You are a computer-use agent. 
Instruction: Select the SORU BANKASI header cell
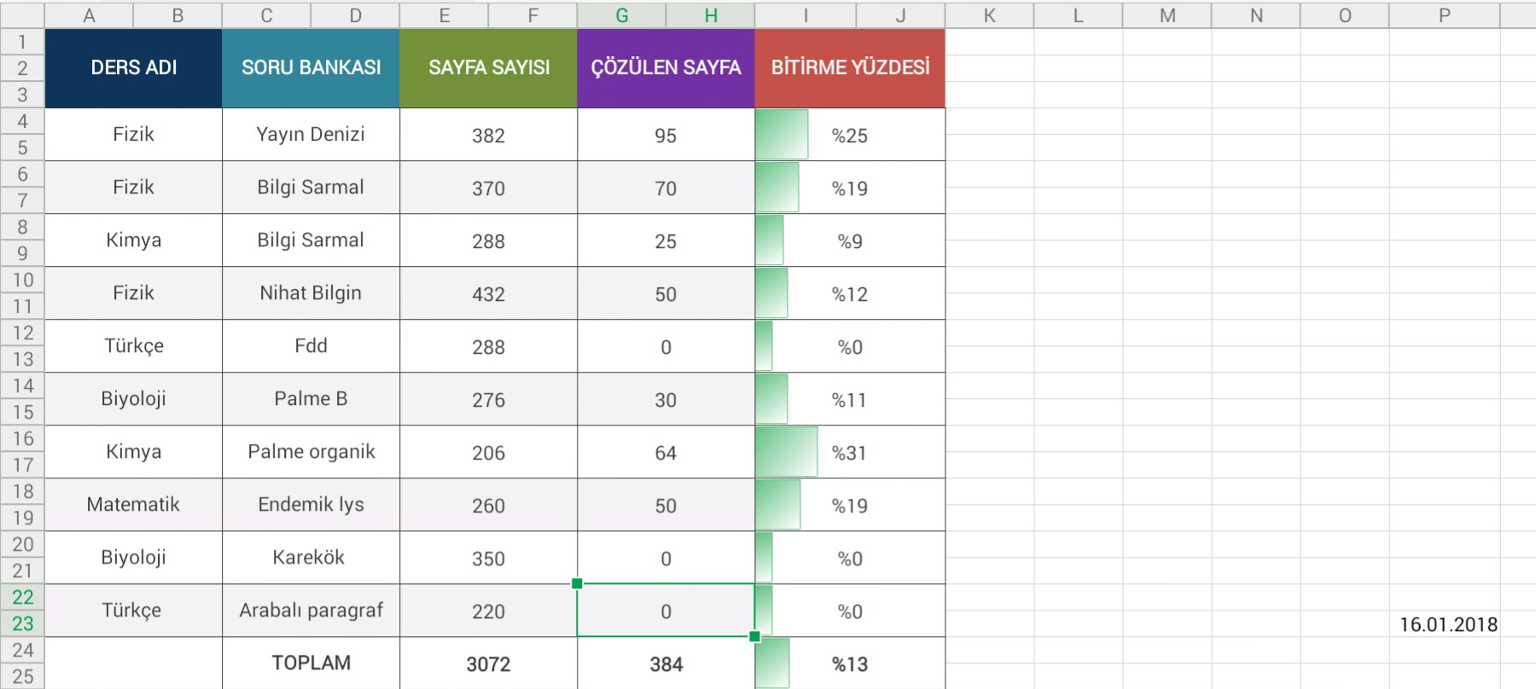click(311, 68)
